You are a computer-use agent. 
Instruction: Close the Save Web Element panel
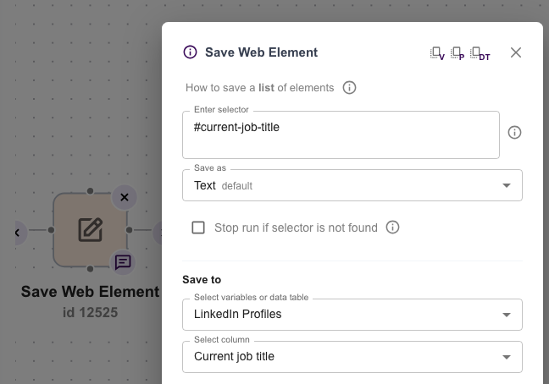tap(516, 52)
